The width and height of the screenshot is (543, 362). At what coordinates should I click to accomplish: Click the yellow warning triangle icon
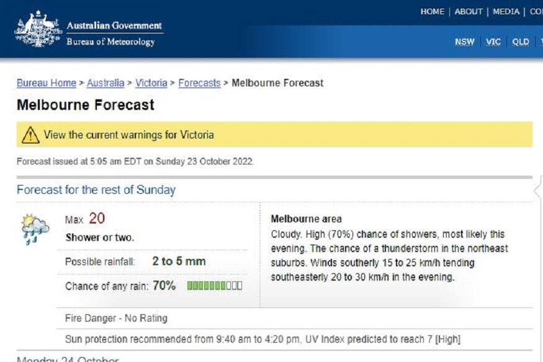[x=30, y=135]
